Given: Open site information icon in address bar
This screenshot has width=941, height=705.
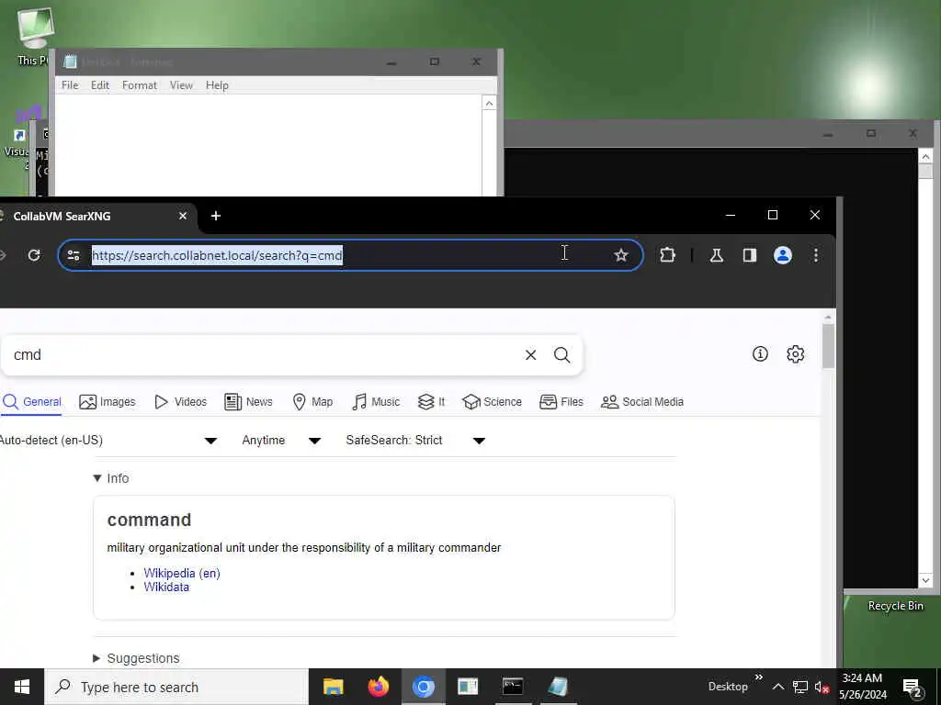Looking at the screenshot, I should [x=74, y=255].
